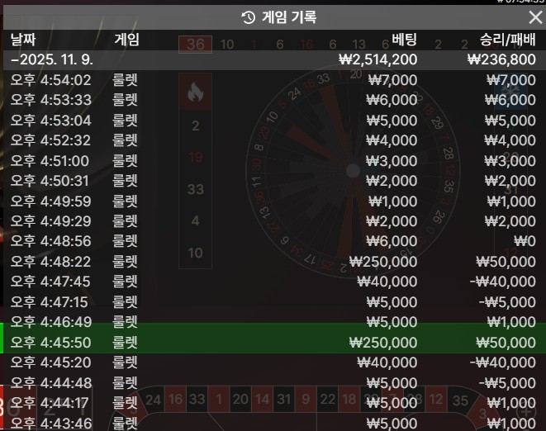Select the 오후 4:47:45 losing round
This screenshot has height=431, width=546.
[273, 282]
